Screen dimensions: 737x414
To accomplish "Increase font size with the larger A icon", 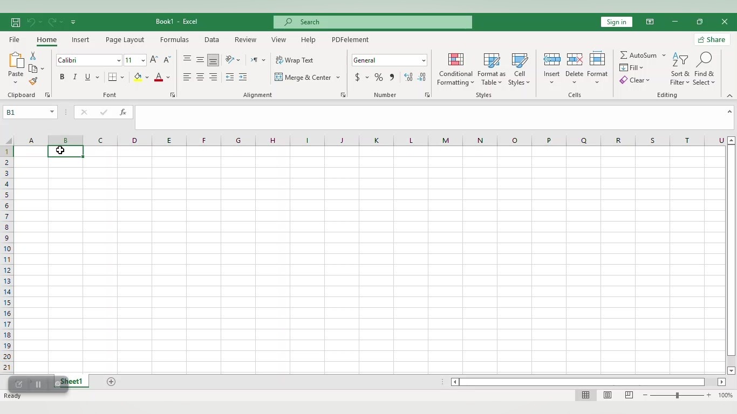I will click(154, 60).
